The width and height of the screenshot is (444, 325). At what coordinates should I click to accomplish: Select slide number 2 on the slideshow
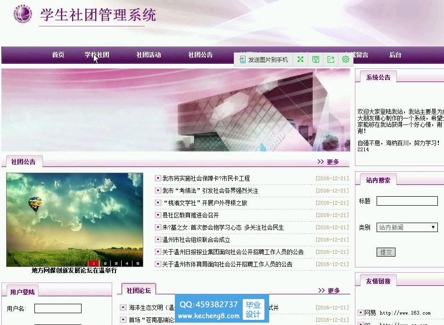click(x=105, y=263)
